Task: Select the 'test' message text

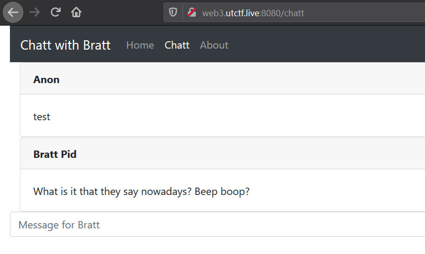Action: (42, 117)
